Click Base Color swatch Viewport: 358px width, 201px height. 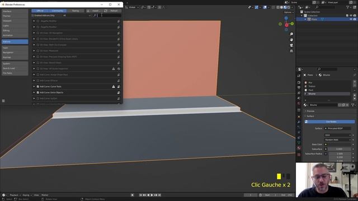point(340,145)
